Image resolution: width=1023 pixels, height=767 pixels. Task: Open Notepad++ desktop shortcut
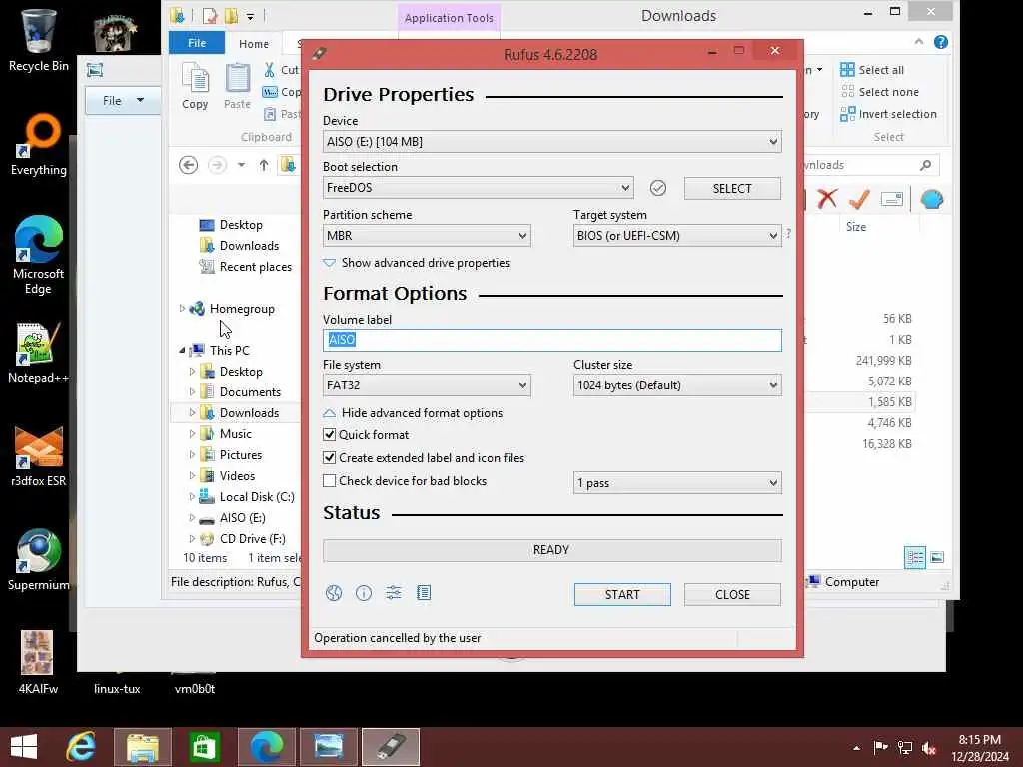pyautogui.click(x=39, y=353)
